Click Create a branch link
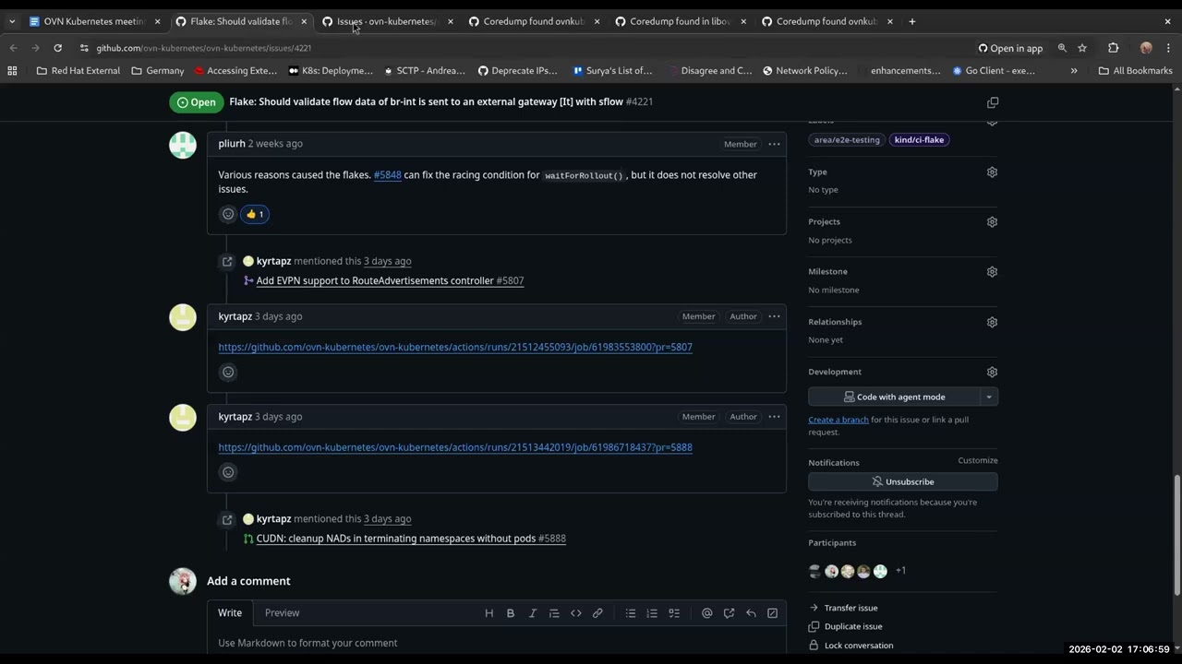This screenshot has height=664, width=1182. click(x=838, y=421)
